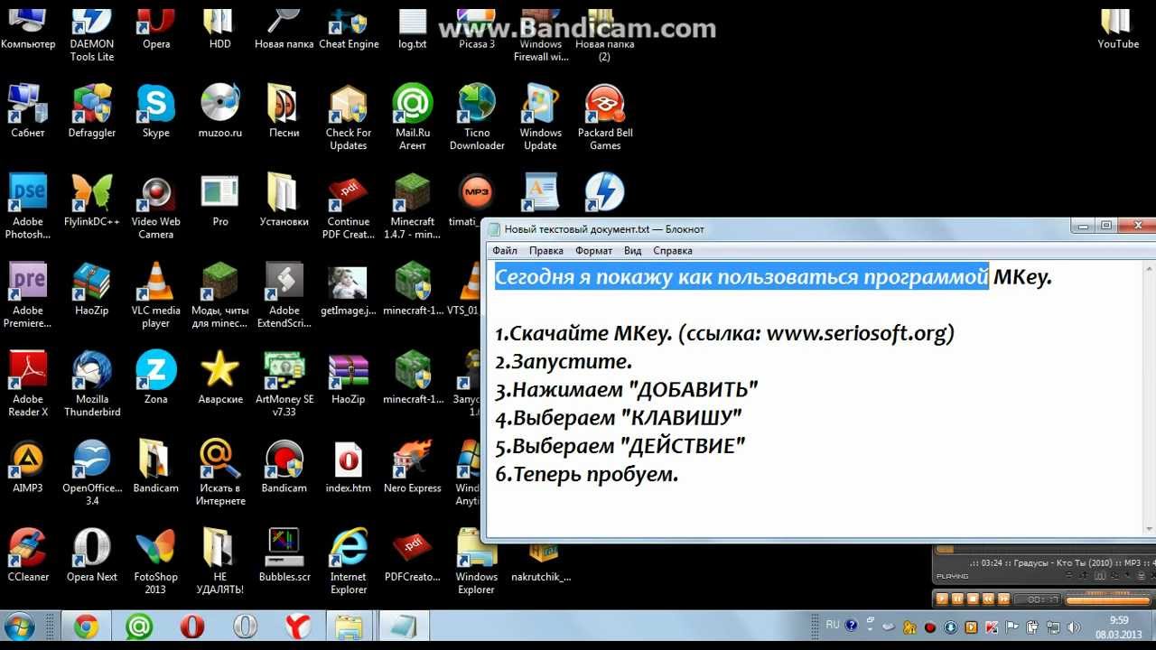Select the Video Web Camera icon
The height and width of the screenshot is (650, 1156).
[x=155, y=206]
